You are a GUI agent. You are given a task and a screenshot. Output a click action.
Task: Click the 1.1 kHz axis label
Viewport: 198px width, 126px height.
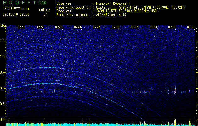(3, 41)
